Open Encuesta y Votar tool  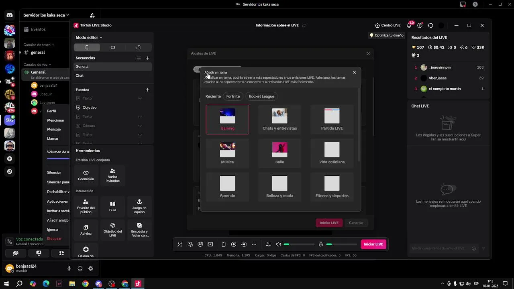[x=139, y=230]
